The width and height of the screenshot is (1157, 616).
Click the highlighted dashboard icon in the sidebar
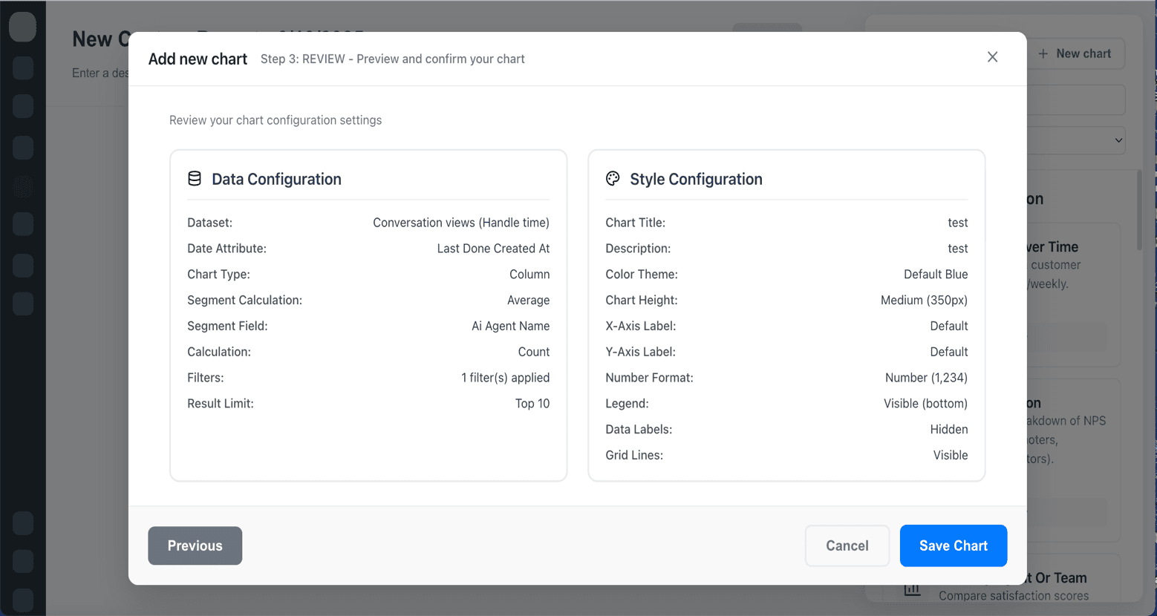point(23,187)
